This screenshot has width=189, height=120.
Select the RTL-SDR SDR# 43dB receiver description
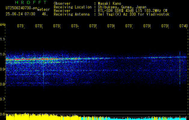click(133, 11)
